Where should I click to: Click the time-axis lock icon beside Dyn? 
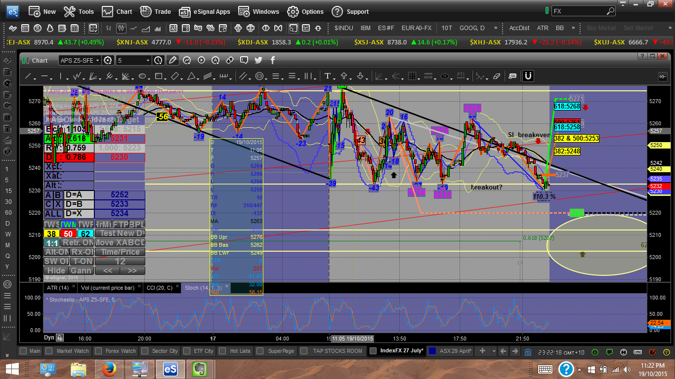coord(60,338)
